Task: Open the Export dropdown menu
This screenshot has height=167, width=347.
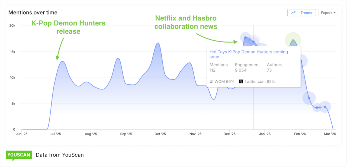Action: click(x=328, y=12)
